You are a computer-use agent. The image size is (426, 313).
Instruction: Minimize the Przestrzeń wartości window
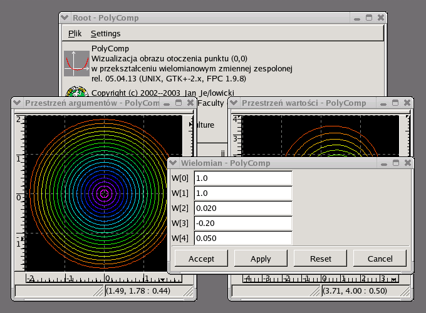(383, 104)
